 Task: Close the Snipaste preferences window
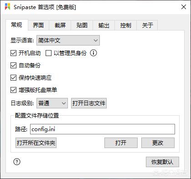tap(184, 7)
